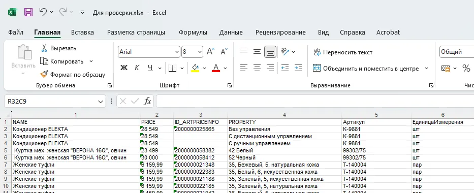Click the Decrease indent icon

click(x=285, y=68)
